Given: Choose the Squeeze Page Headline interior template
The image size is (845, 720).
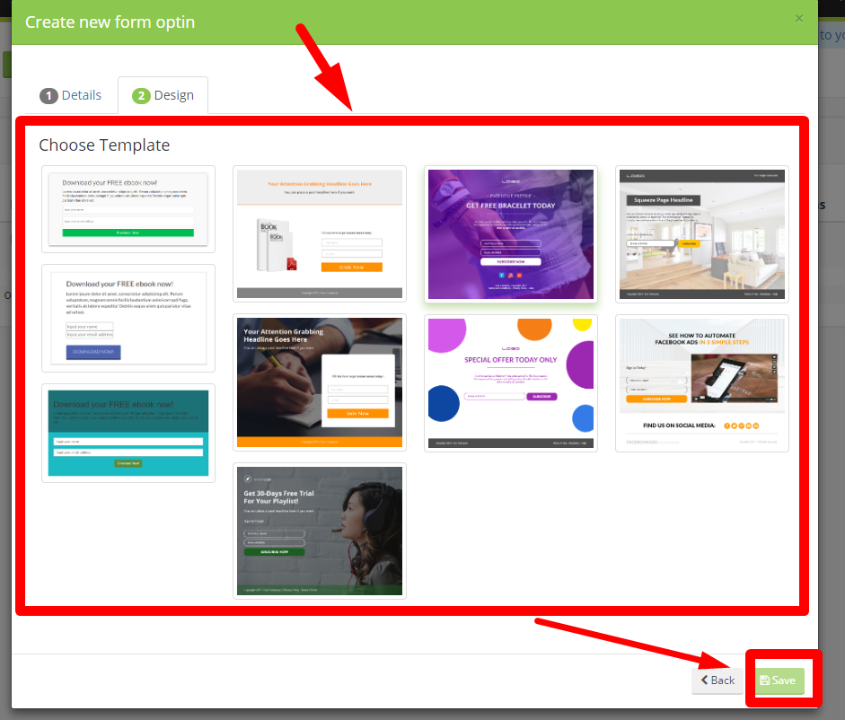Looking at the screenshot, I should [702, 234].
